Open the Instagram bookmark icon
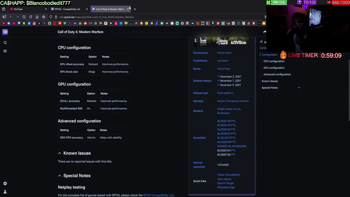Screen dimensions: 350x197 pos(34,23)
